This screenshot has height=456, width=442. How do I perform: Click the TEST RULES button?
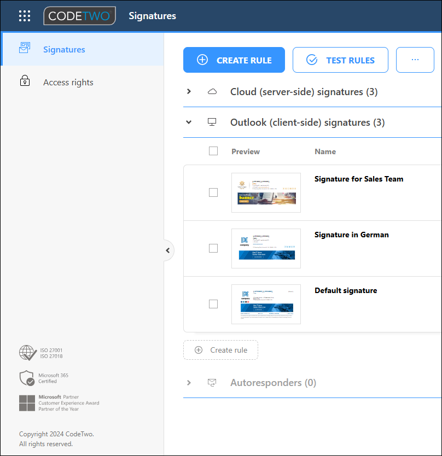point(340,60)
